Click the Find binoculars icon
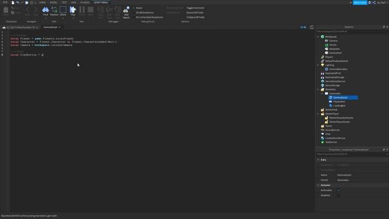389x219 pixels. 46,10
